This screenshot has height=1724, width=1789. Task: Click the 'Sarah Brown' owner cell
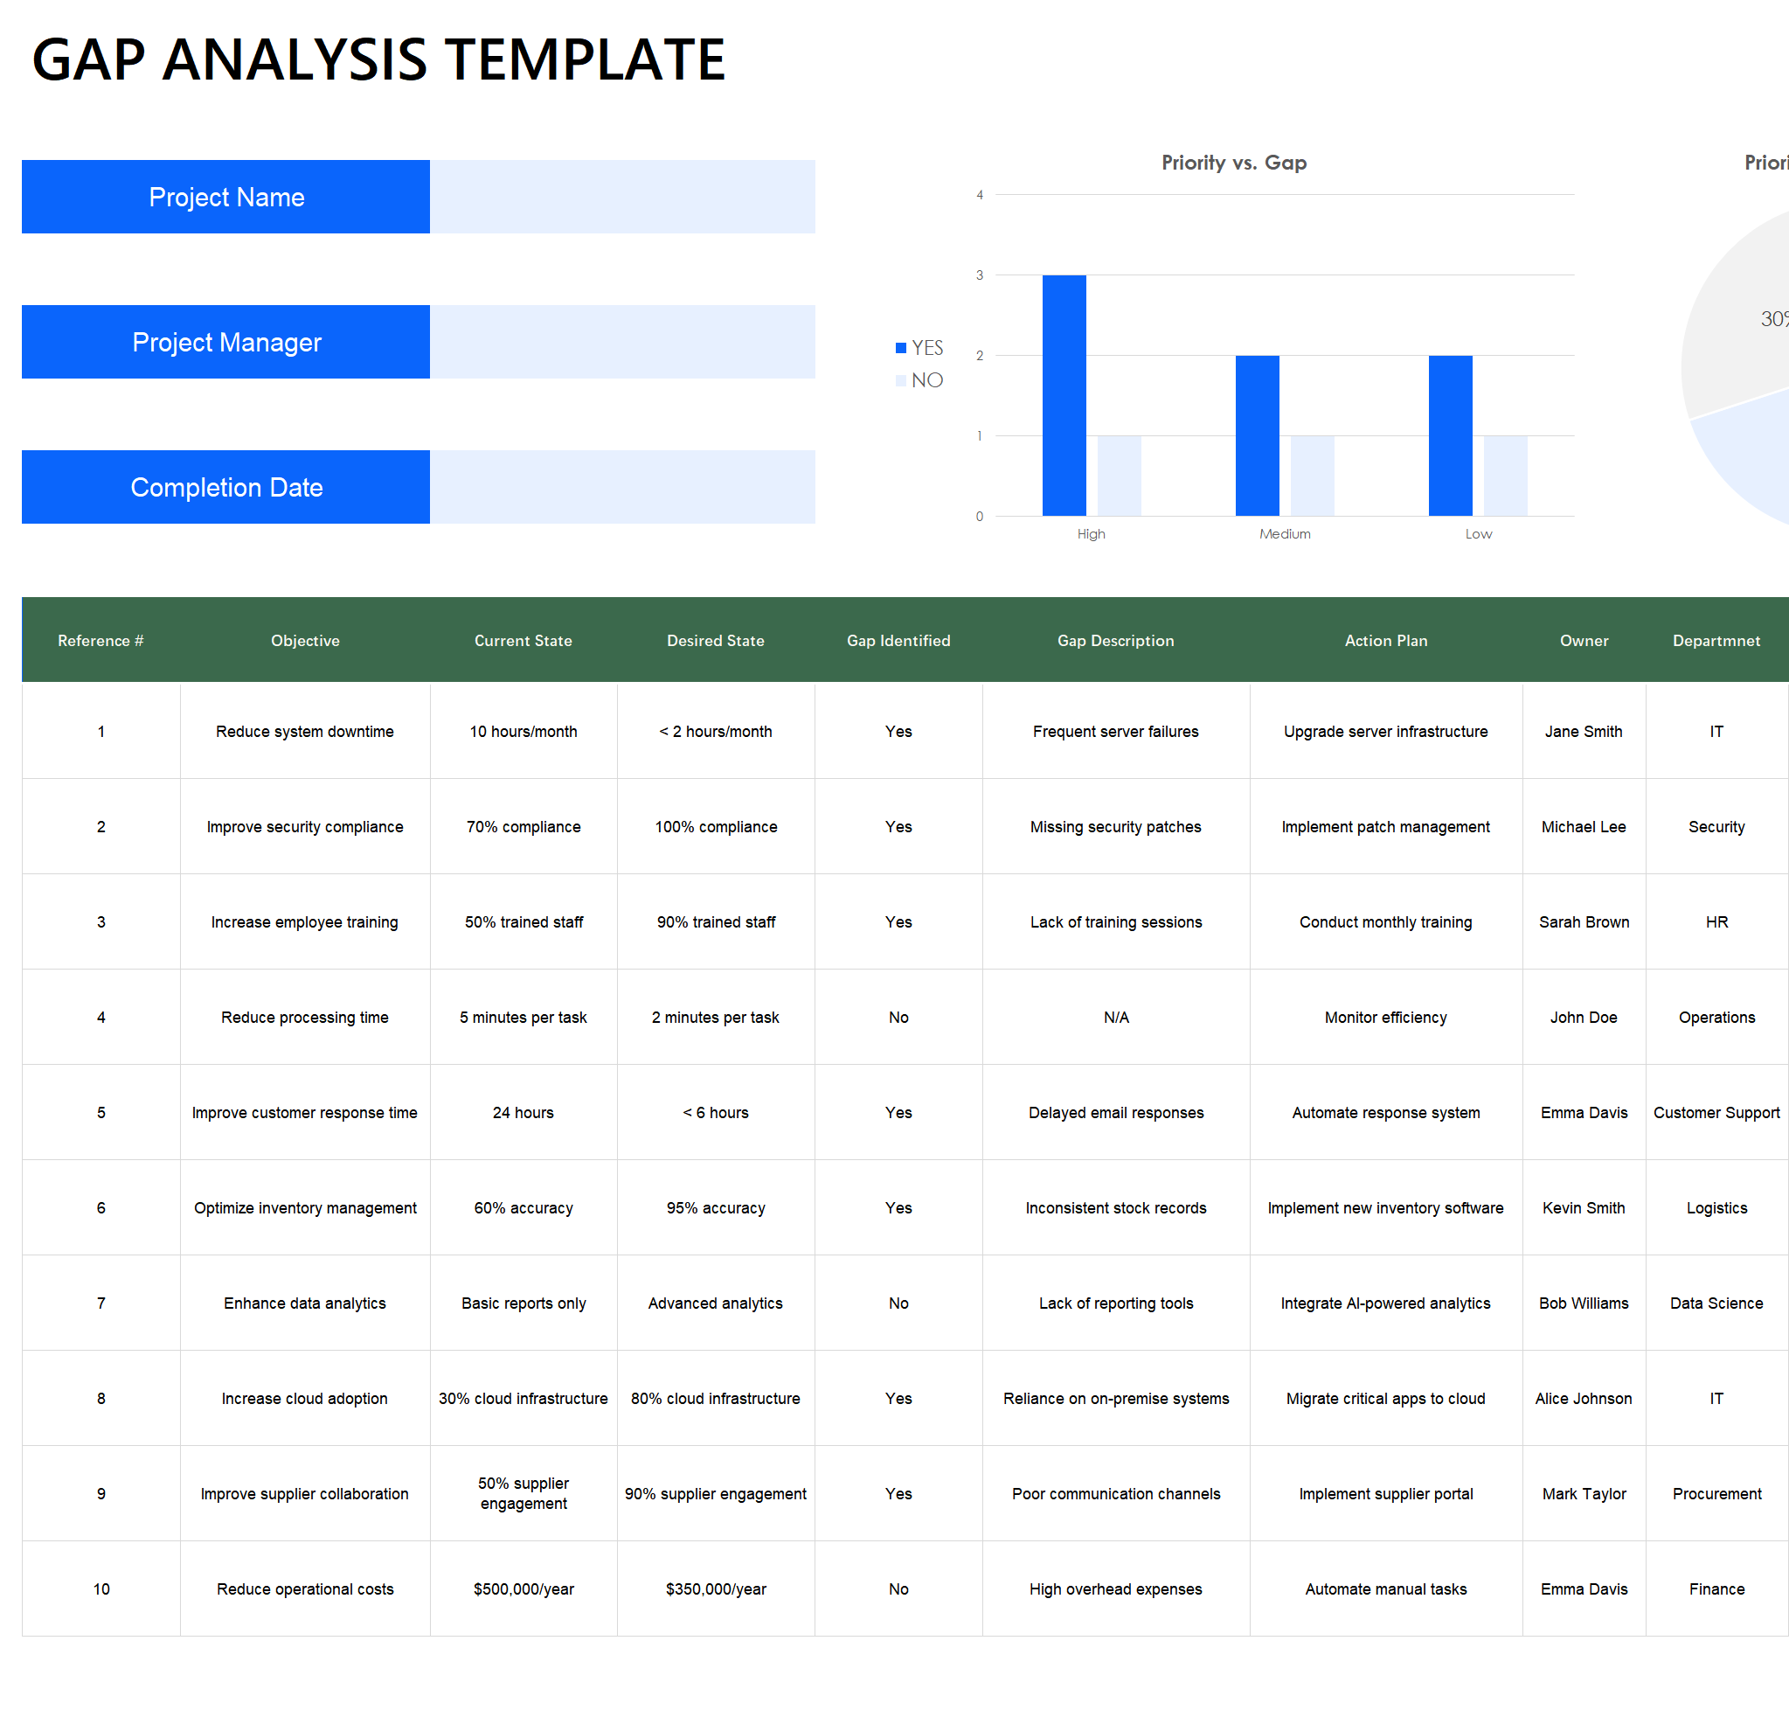(1584, 921)
